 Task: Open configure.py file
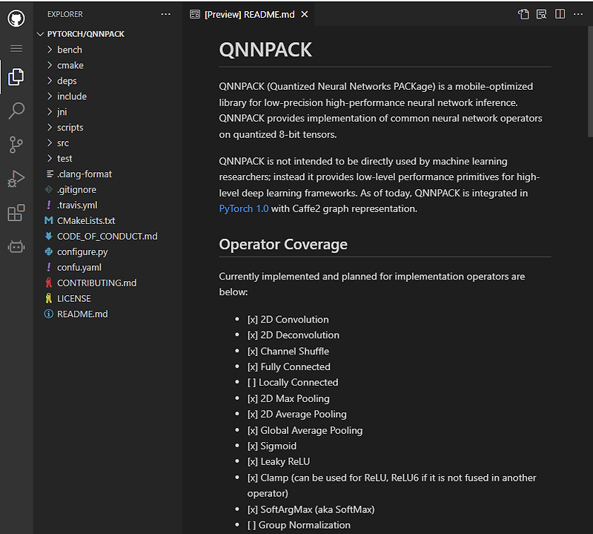click(82, 251)
